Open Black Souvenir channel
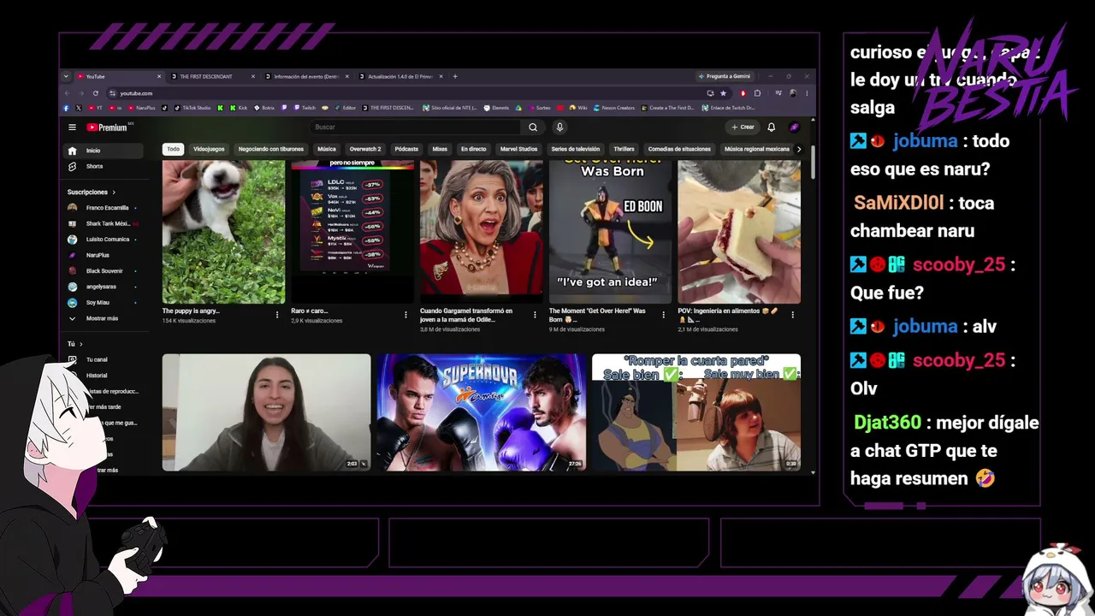Screen dimensions: 1095x616 coord(102,271)
